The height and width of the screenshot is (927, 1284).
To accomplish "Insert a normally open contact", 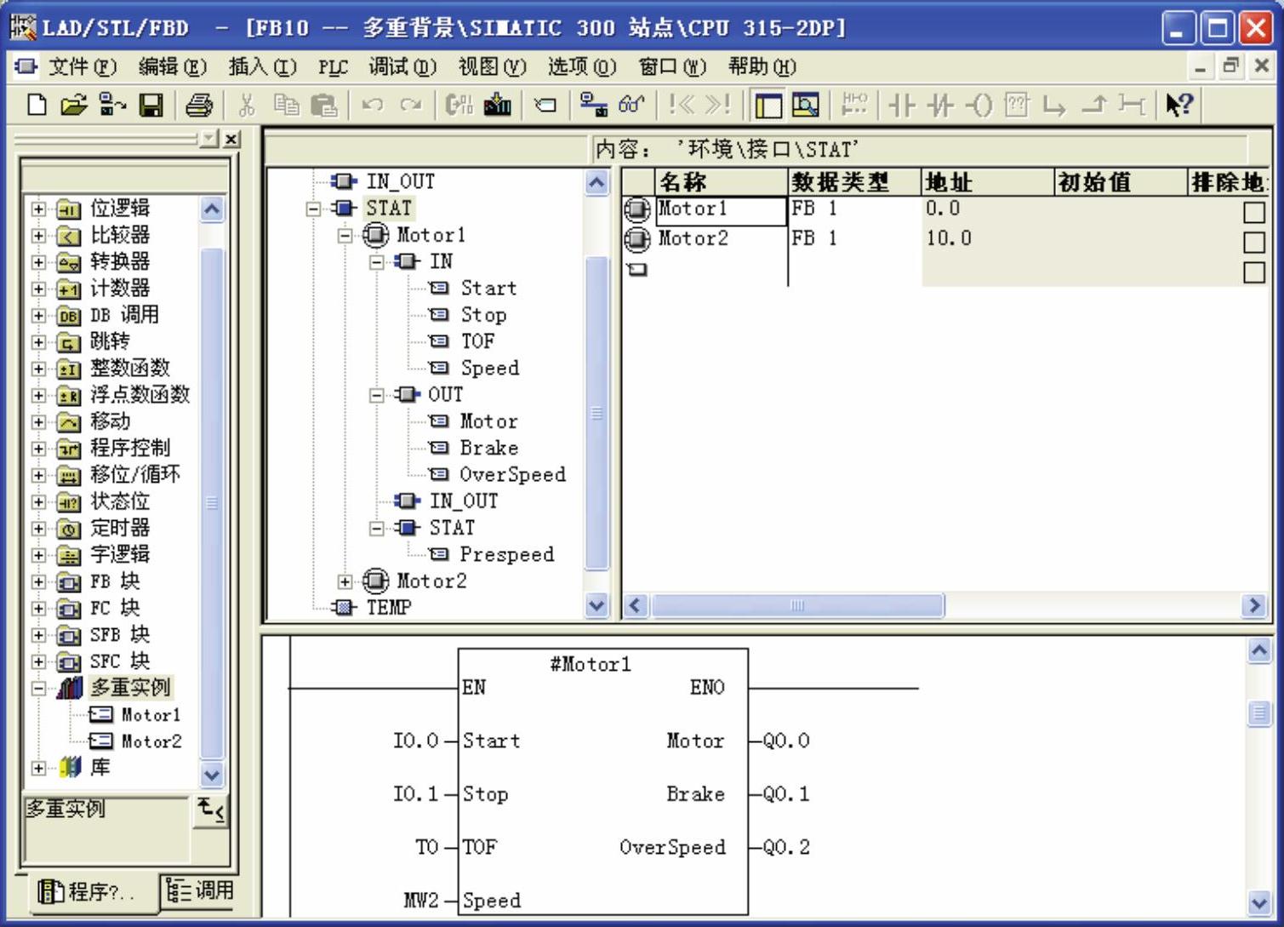I will click(902, 105).
